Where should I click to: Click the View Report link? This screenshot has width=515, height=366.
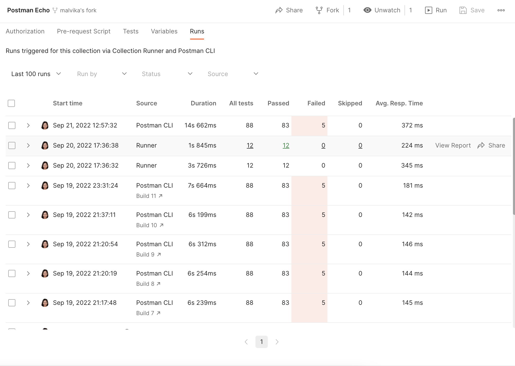pos(453,145)
